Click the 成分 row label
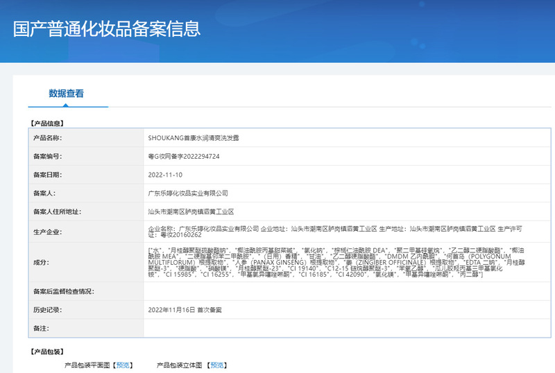Viewport: 555px width, 373px height. point(41,262)
